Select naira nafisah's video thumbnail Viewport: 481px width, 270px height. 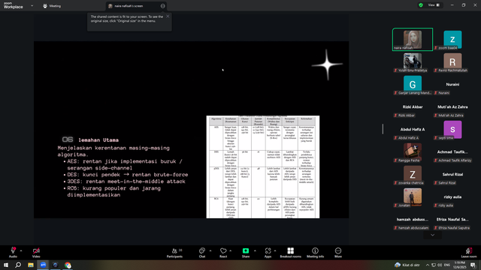[413, 40]
